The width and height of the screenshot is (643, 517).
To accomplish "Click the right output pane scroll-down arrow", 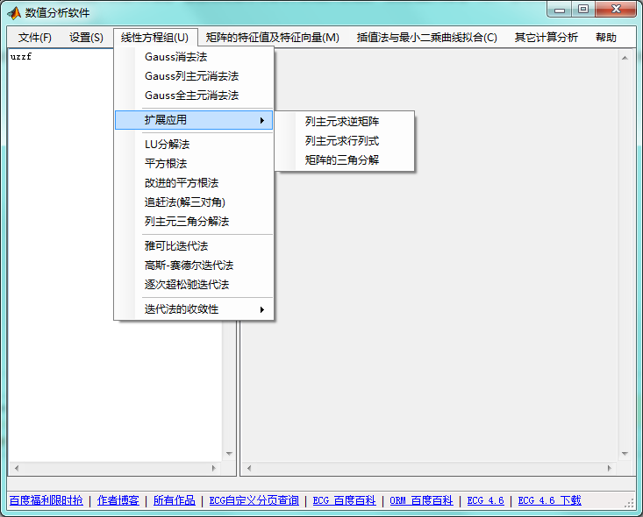I will (x=625, y=454).
